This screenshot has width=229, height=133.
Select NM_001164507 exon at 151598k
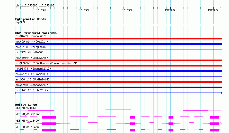pyautogui.click(x=215, y=124)
